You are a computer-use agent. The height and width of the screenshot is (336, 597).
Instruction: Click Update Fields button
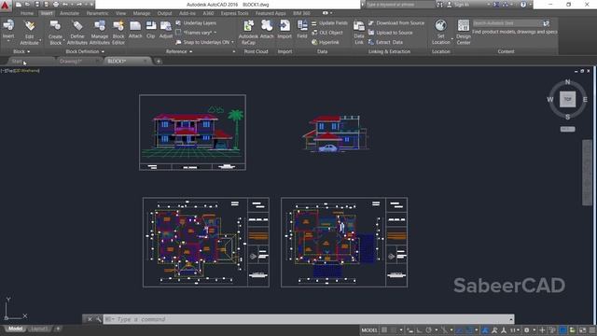click(329, 23)
